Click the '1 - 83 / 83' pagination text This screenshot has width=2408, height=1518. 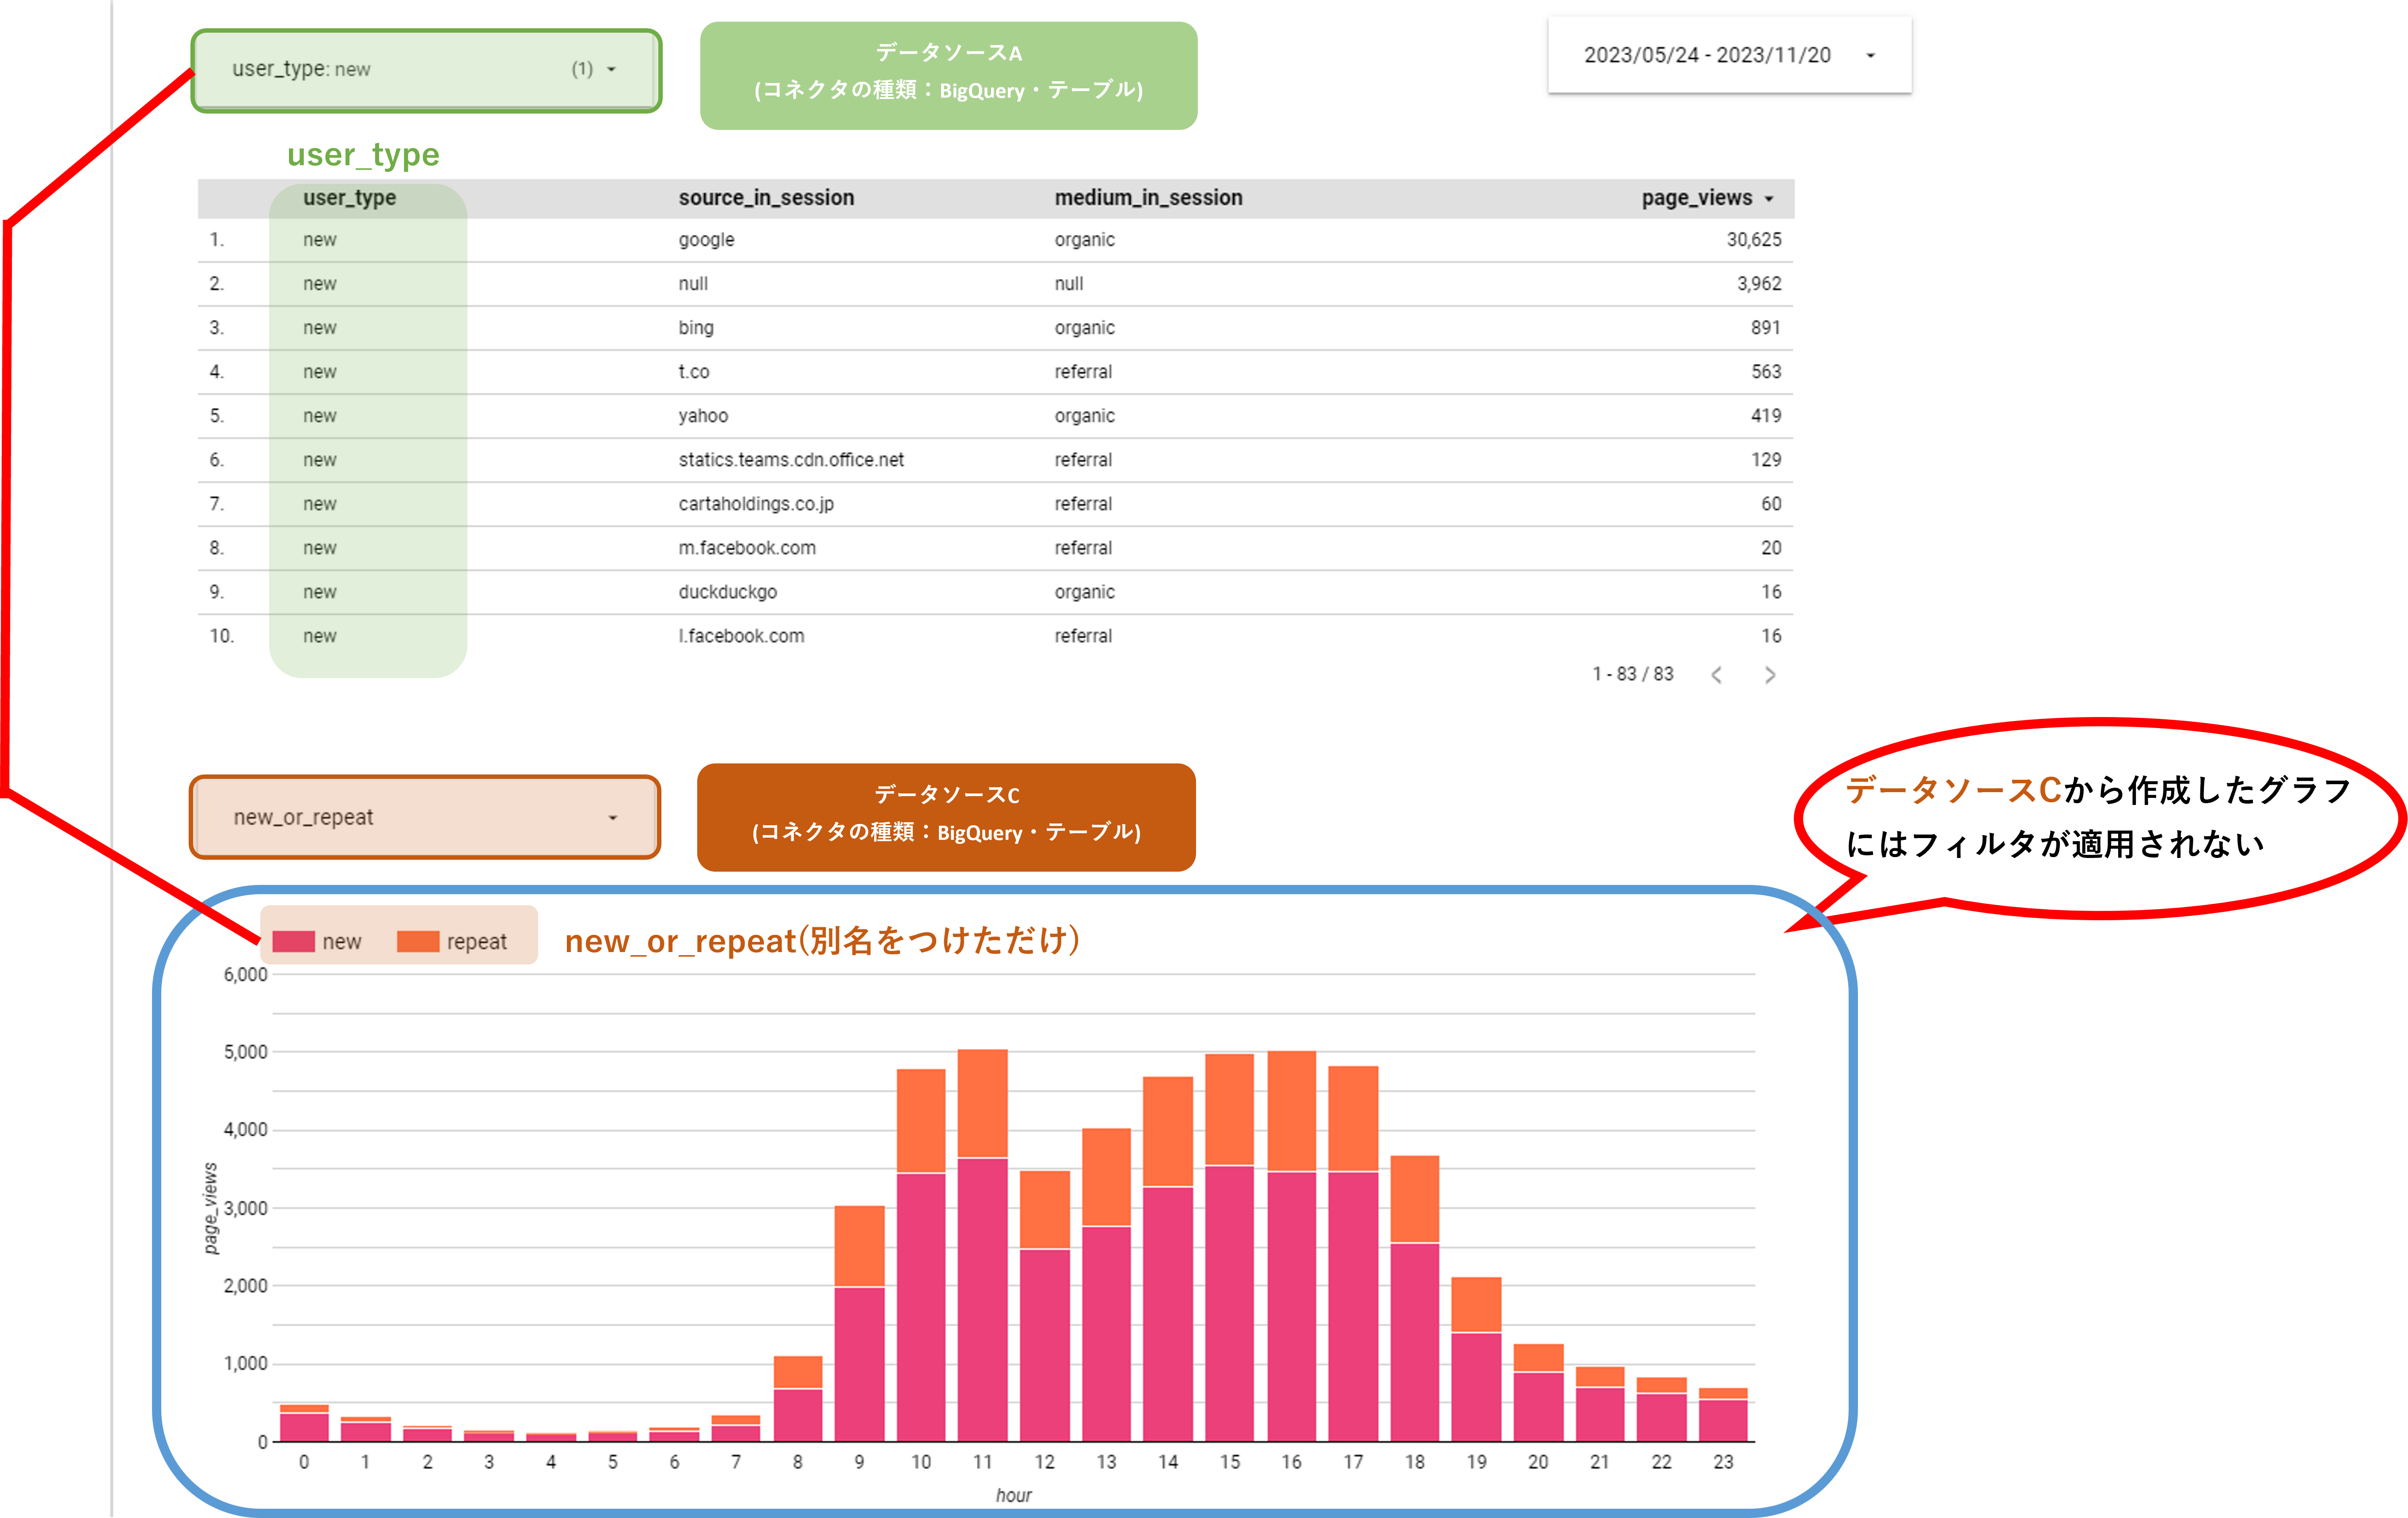click(1633, 674)
